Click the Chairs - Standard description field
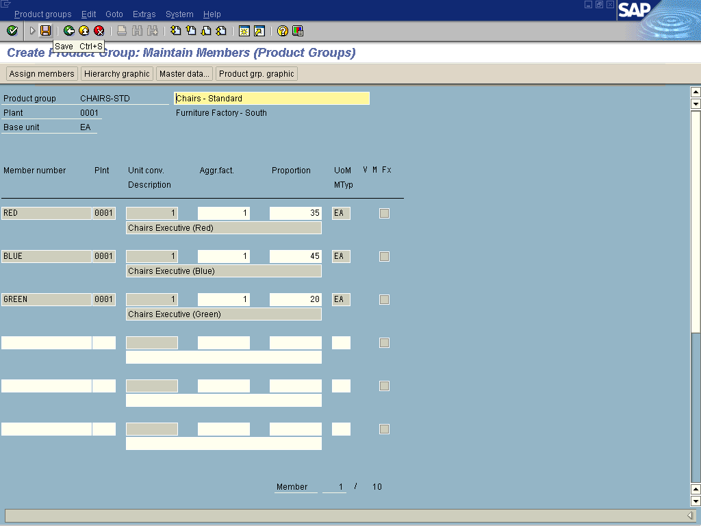Image resolution: width=701 pixels, height=526 pixels. pos(272,99)
